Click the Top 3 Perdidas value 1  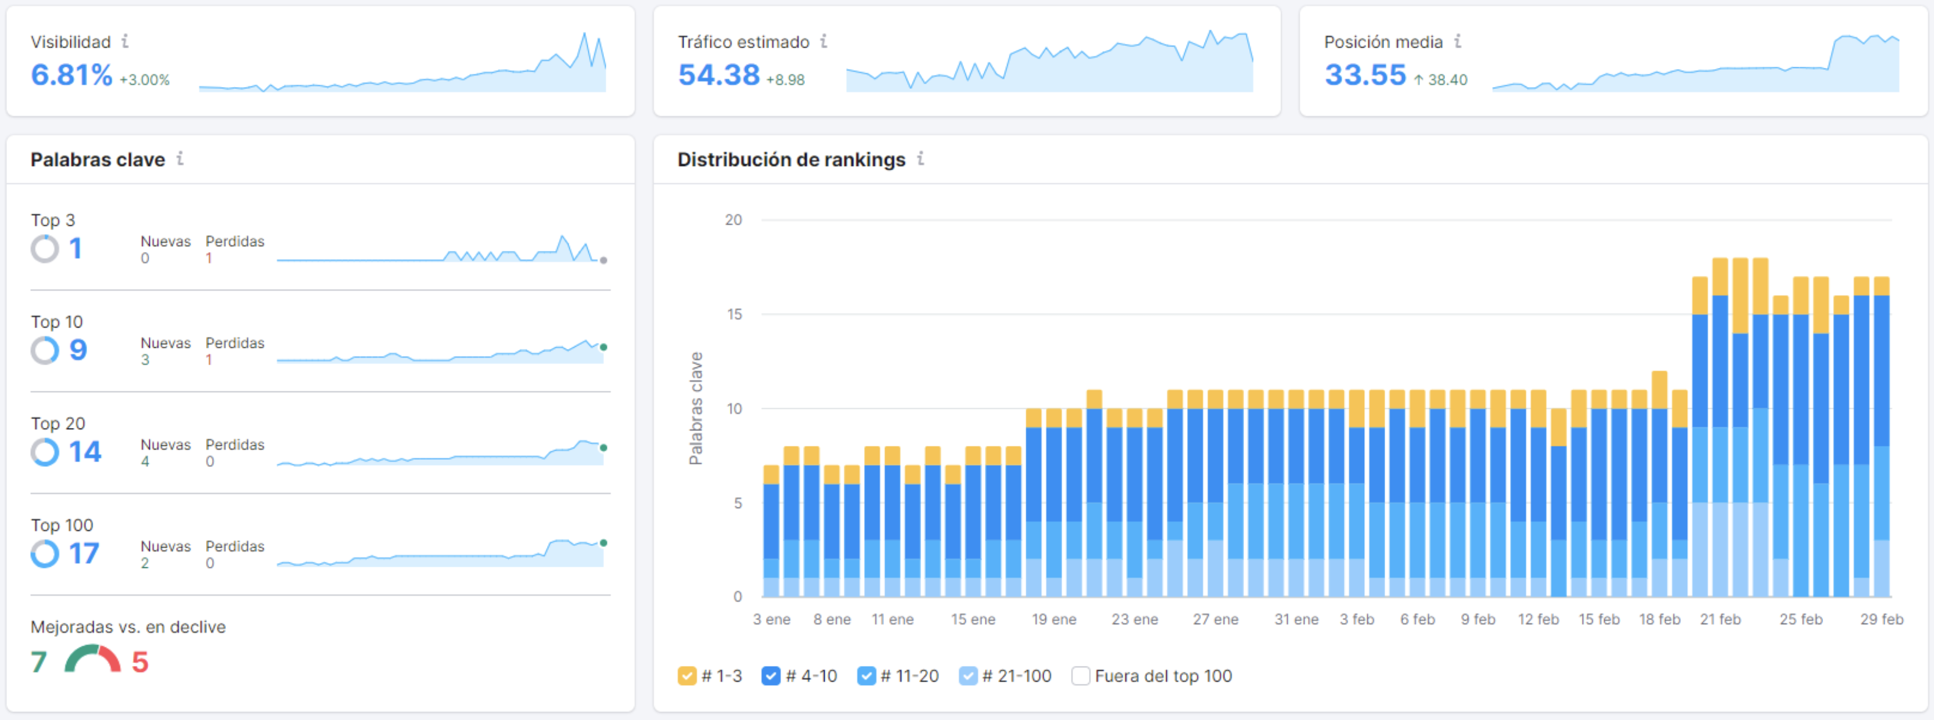tap(209, 258)
